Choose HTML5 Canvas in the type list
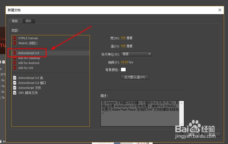 pos(51,38)
